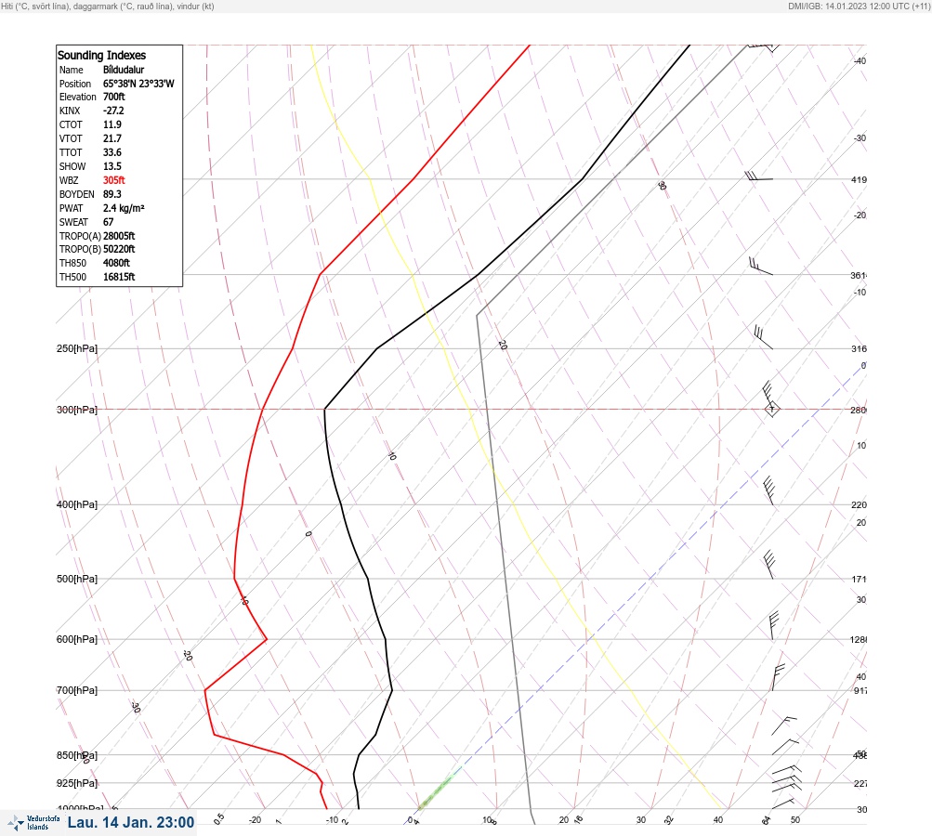Click the KINX value -27.2
Screen dimensions: 932x836
click(113, 111)
